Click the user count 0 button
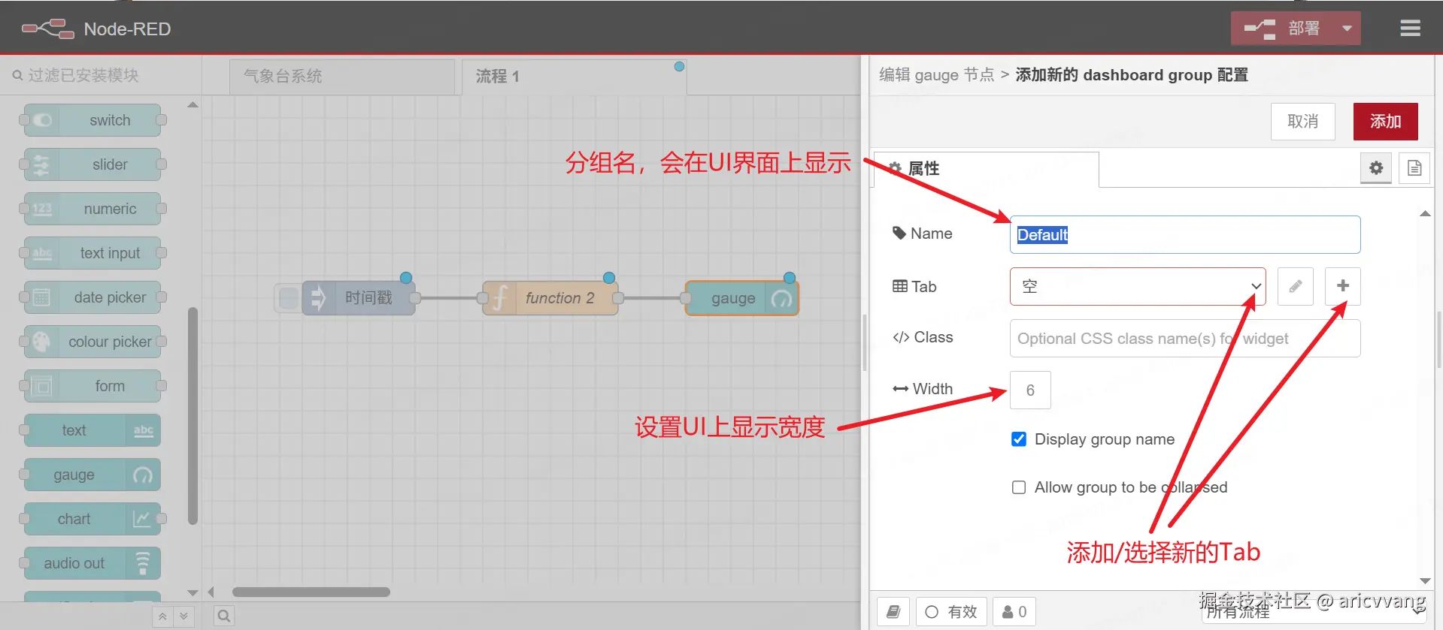 [x=1014, y=612]
